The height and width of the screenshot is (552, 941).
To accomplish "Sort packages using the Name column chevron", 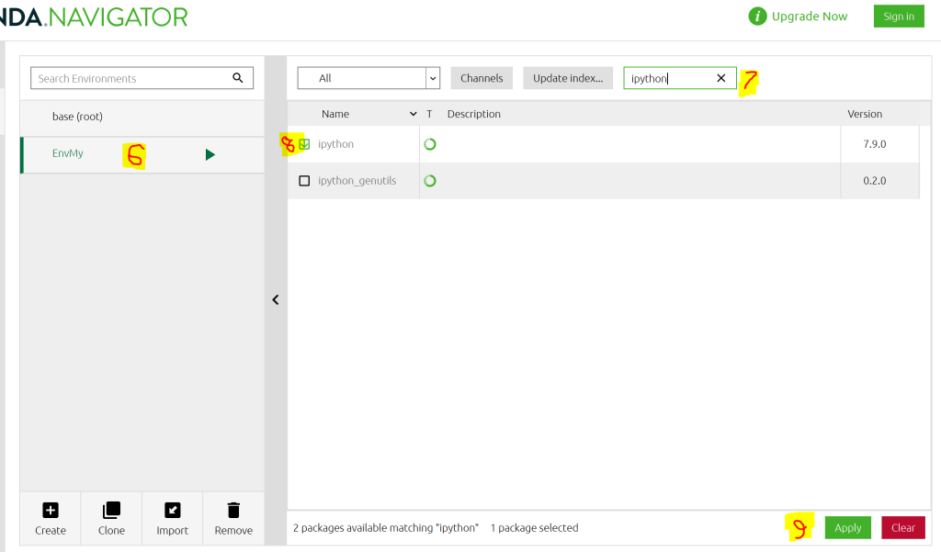I will [x=413, y=114].
